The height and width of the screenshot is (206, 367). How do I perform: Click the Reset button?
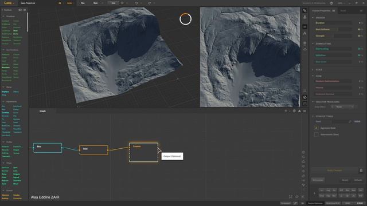345,180
